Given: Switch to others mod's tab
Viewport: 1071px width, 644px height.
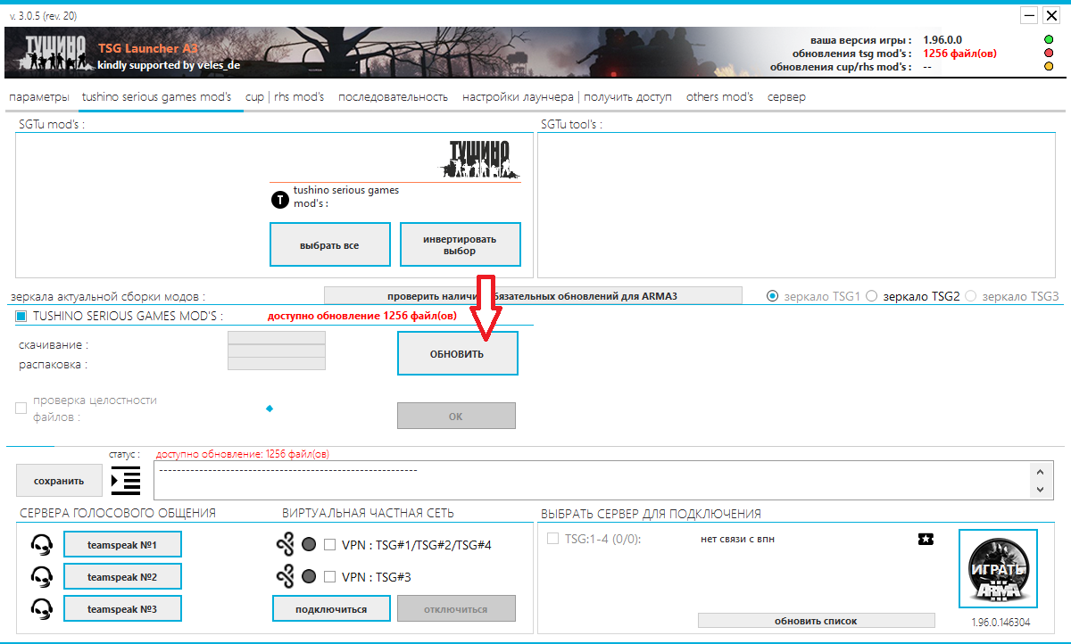Looking at the screenshot, I should [719, 96].
